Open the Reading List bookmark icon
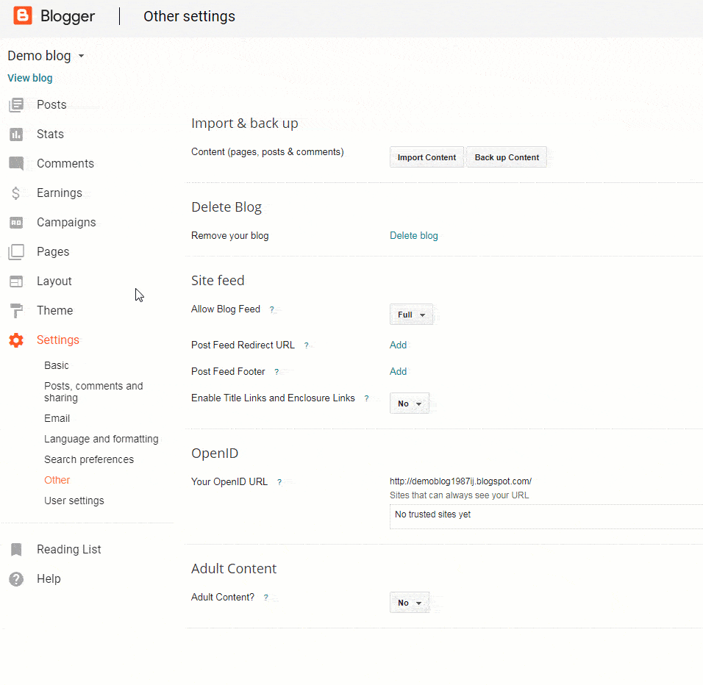 coord(16,549)
